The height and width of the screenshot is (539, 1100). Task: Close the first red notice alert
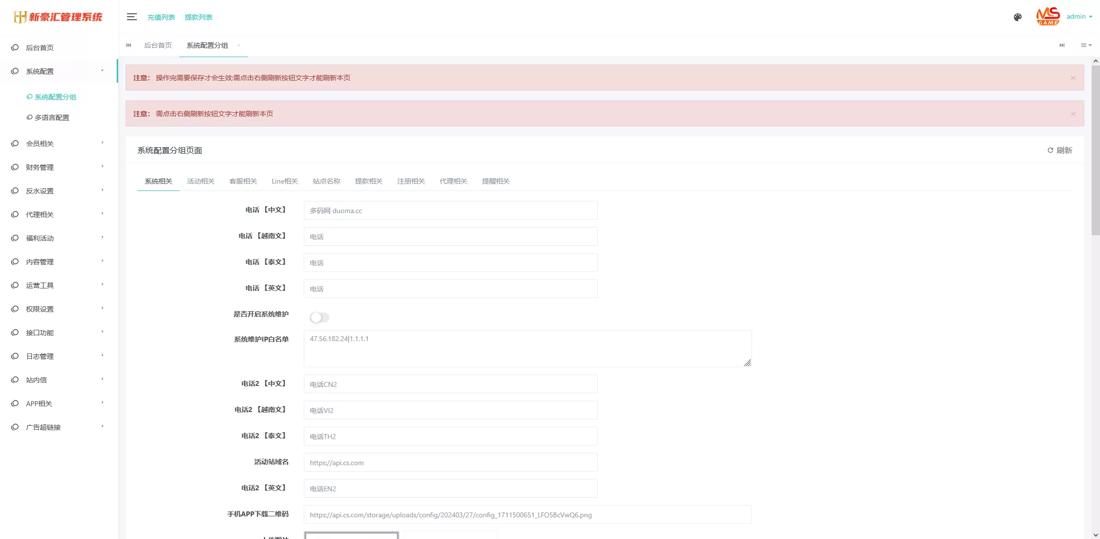[x=1073, y=78]
